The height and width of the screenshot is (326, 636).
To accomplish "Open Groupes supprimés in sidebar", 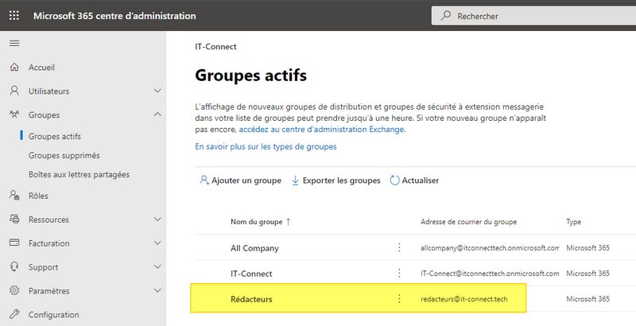I will tap(64, 156).
